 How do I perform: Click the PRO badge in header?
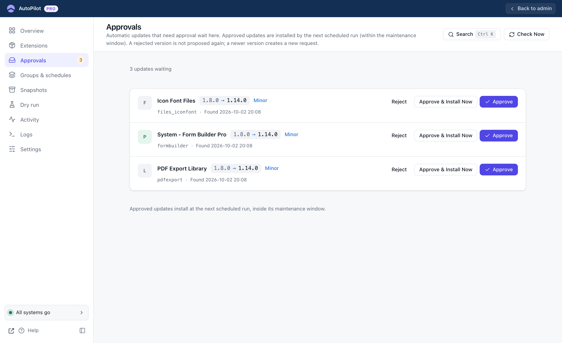(x=51, y=9)
